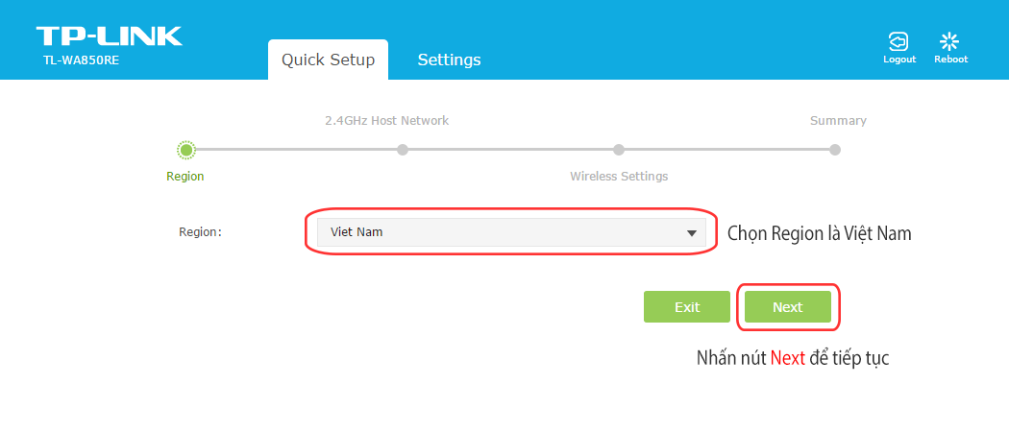Screen dimensions: 1009x432
Task: Click the Wireless Settings step dot
Action: pyautogui.click(x=619, y=150)
